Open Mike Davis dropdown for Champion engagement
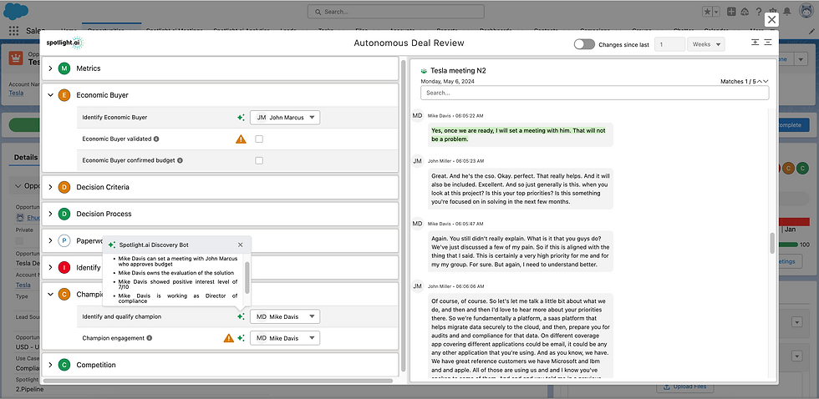 pyautogui.click(x=285, y=338)
